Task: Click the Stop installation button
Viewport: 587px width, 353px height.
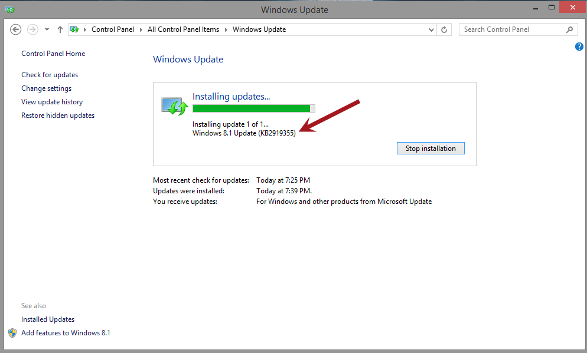Action: click(x=431, y=149)
